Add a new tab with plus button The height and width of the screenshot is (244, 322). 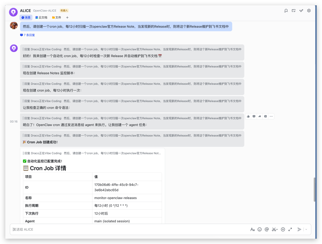click(67, 18)
